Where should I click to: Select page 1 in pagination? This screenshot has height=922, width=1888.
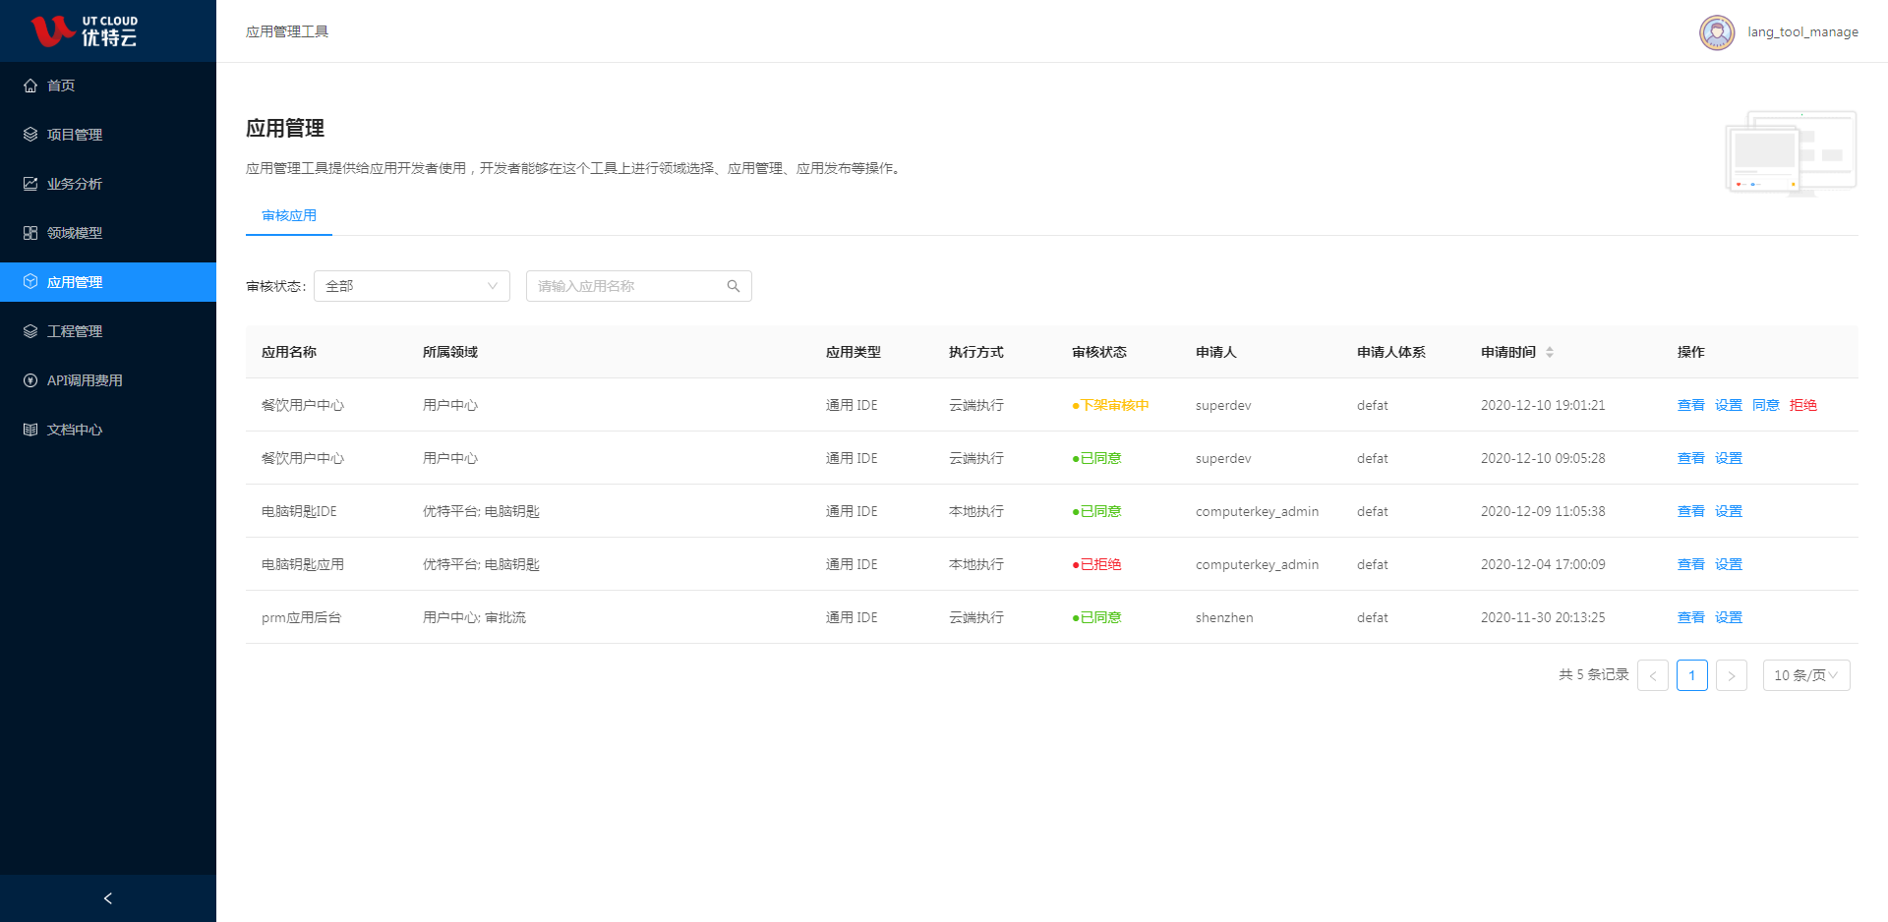pos(1692,675)
